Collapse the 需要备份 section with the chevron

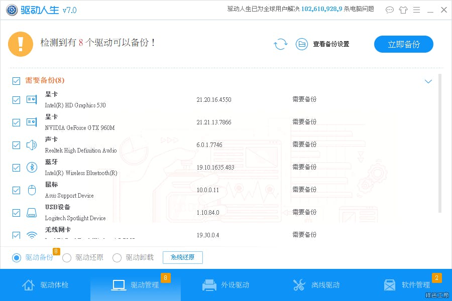point(428,81)
